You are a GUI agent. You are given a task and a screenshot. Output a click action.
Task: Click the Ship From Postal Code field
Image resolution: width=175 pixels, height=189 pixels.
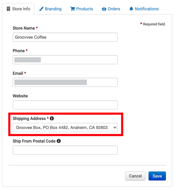pos(65,150)
